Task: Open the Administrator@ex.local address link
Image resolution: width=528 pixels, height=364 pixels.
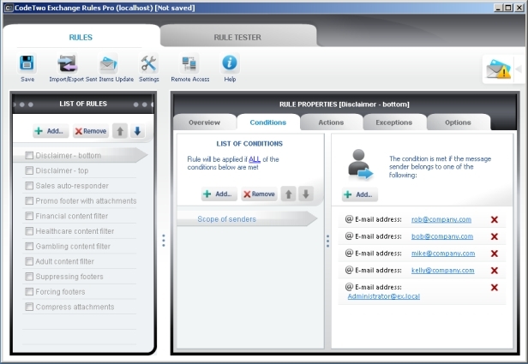Action: (384, 296)
